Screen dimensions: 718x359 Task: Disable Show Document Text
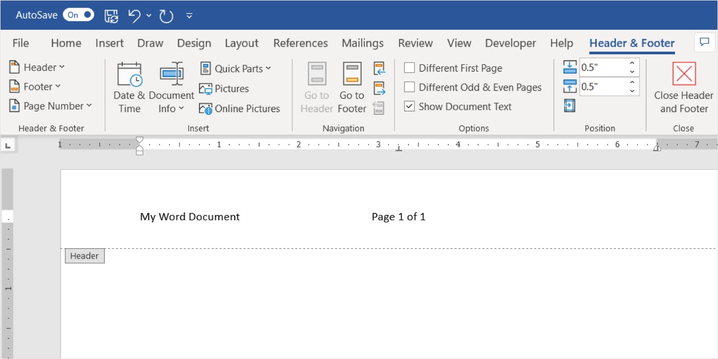409,106
